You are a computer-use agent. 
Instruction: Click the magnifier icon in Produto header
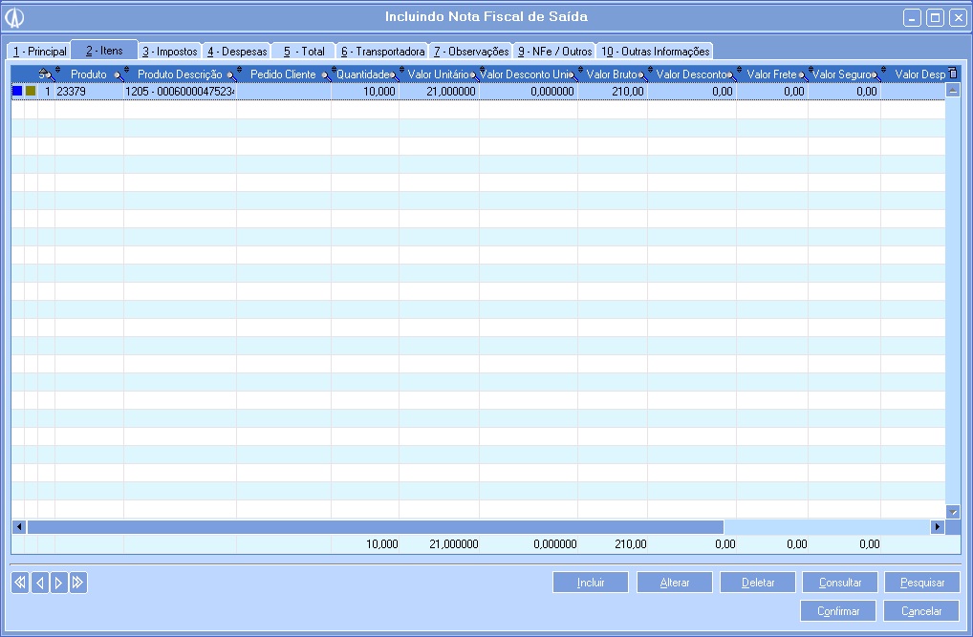click(118, 75)
